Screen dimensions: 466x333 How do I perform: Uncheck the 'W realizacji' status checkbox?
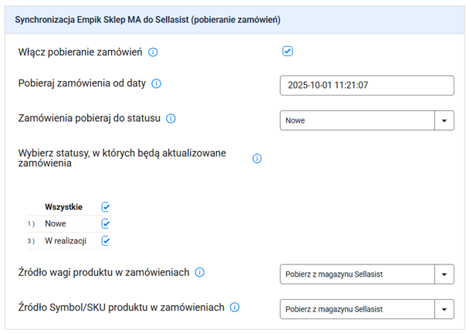(106, 240)
